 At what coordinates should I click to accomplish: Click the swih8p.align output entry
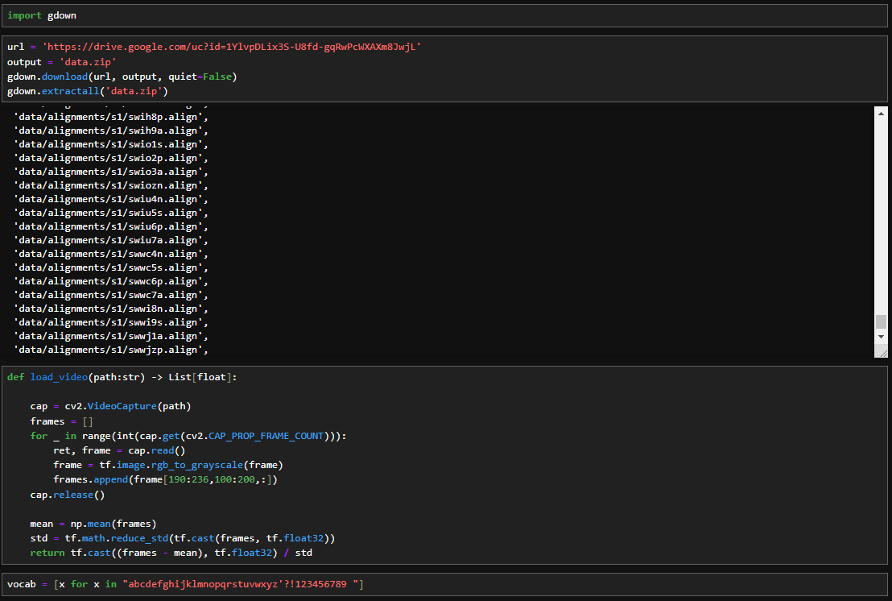[x=110, y=117]
